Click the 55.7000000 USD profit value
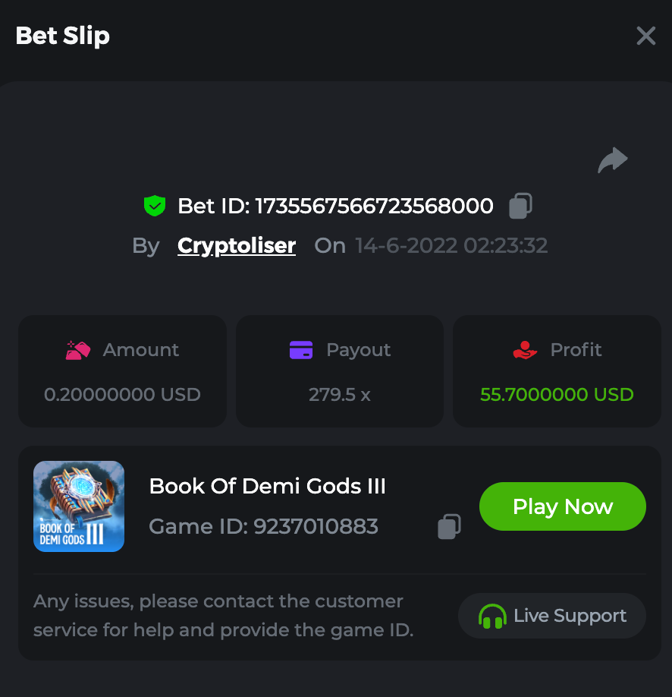Image resolution: width=672 pixels, height=697 pixels. (x=557, y=395)
